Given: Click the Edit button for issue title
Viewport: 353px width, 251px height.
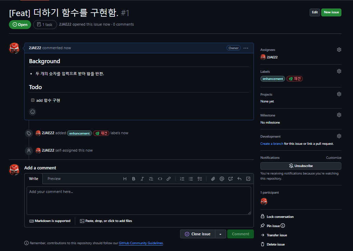Looking at the screenshot, I should pos(315,12).
